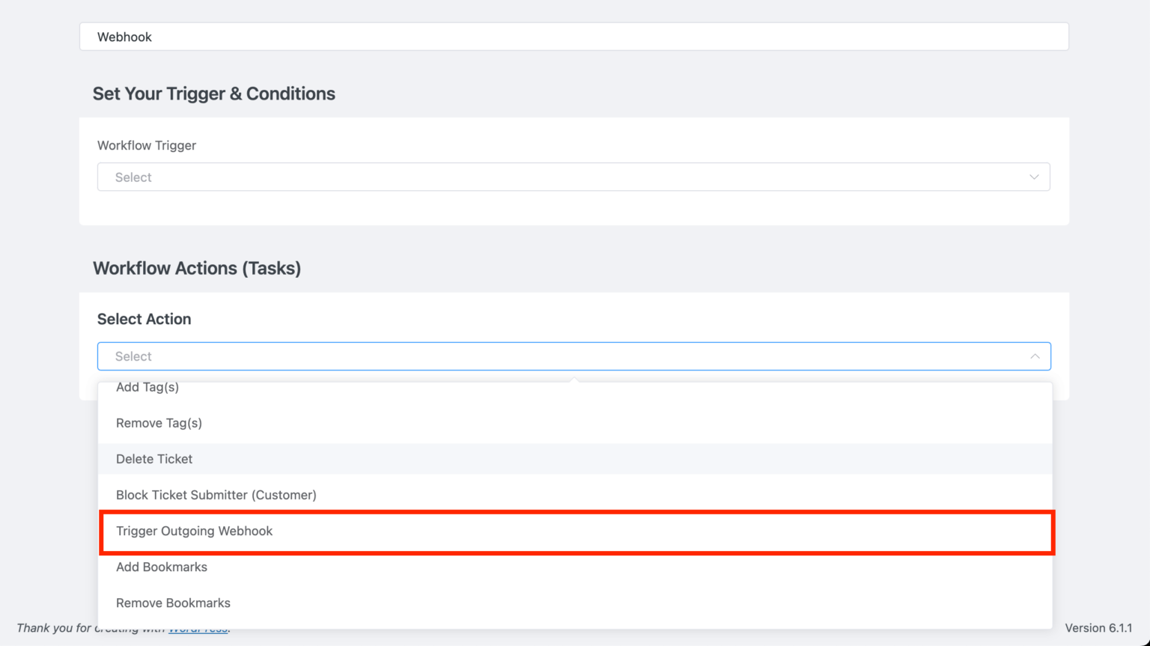This screenshot has height=646, width=1150.
Task: Click the "Select Action" label
Action: click(x=144, y=319)
